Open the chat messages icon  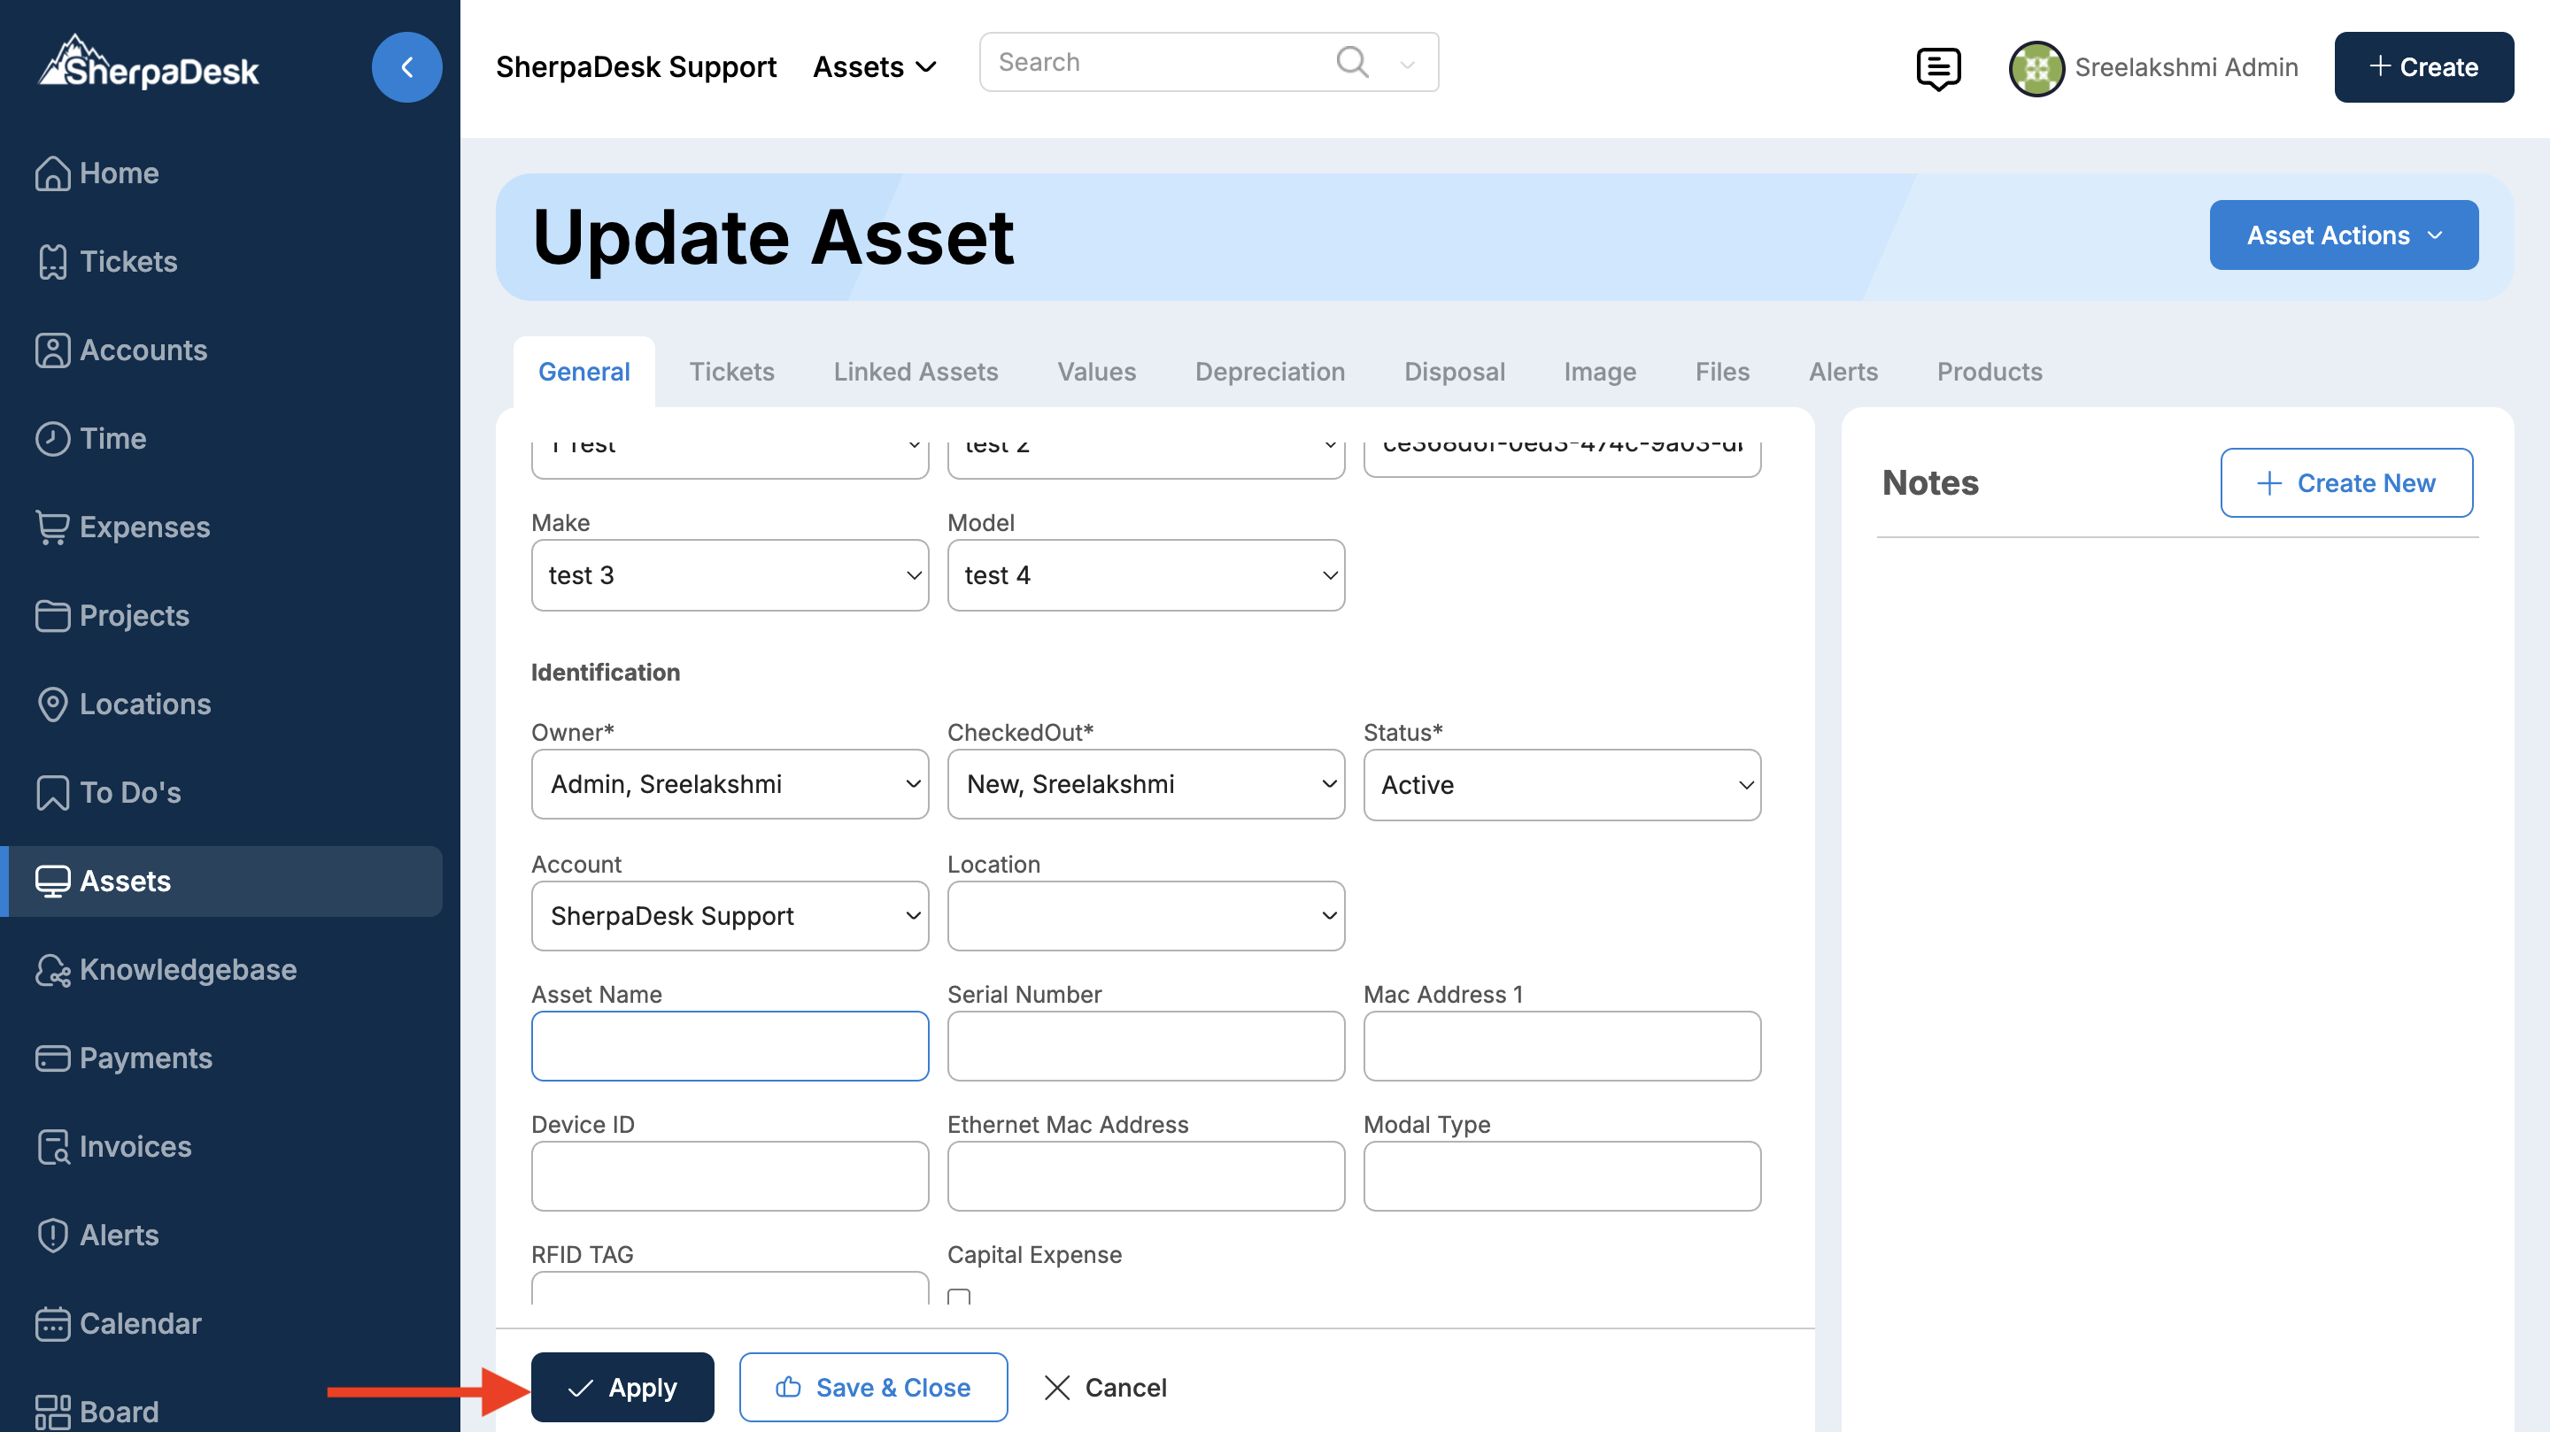coord(1937,67)
